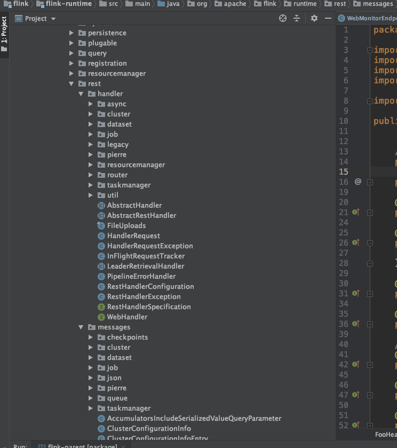The width and height of the screenshot is (397, 448).
Task: Collapse the messages folder
Action: pyautogui.click(x=81, y=327)
